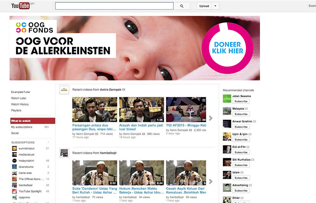Subscribe to Siti Nurhaliza channel
The width and height of the screenshot is (316, 203).
tap(241, 165)
